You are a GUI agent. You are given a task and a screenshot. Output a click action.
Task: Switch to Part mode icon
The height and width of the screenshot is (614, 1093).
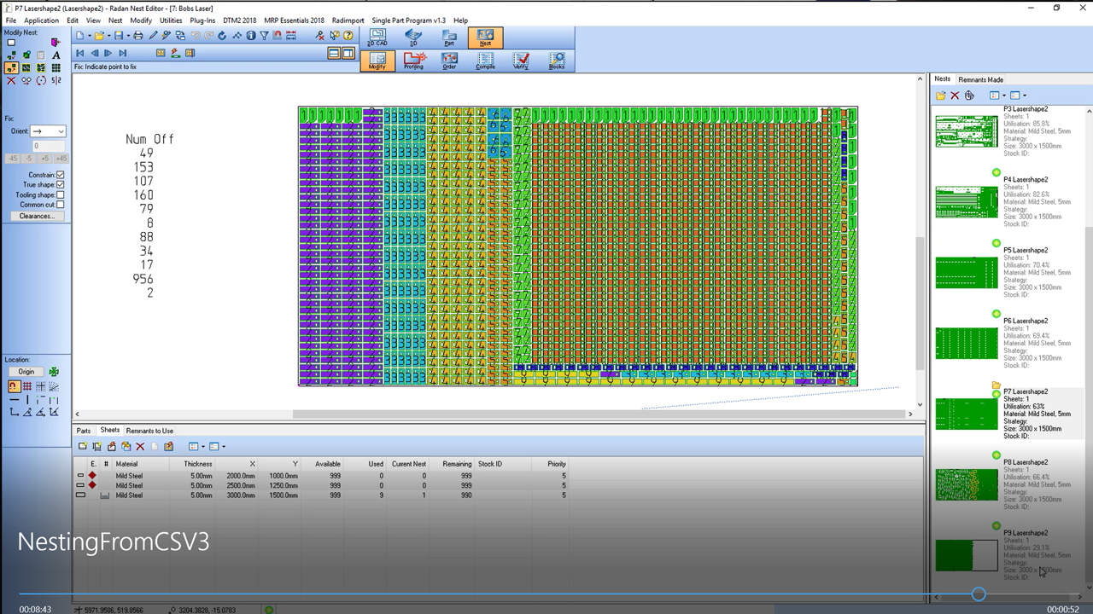449,38
